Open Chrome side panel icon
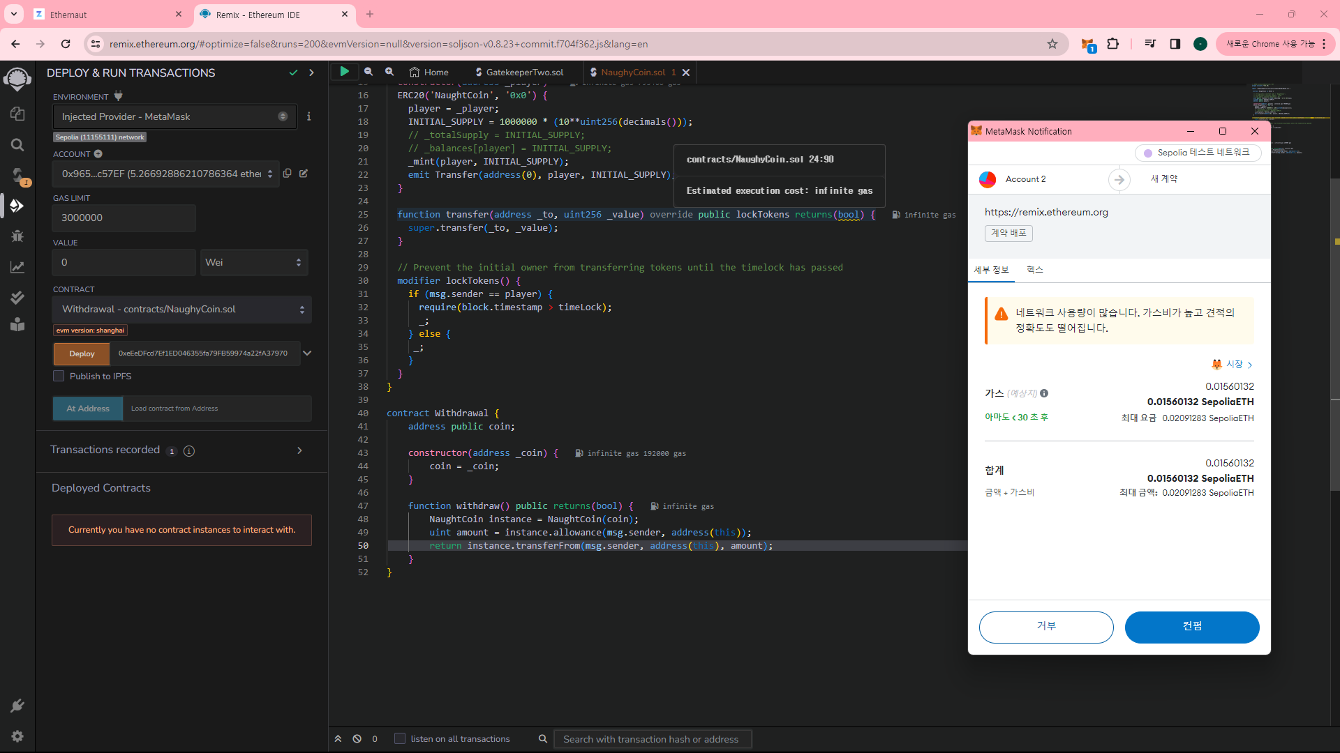Image resolution: width=1340 pixels, height=753 pixels. pyautogui.click(x=1175, y=44)
